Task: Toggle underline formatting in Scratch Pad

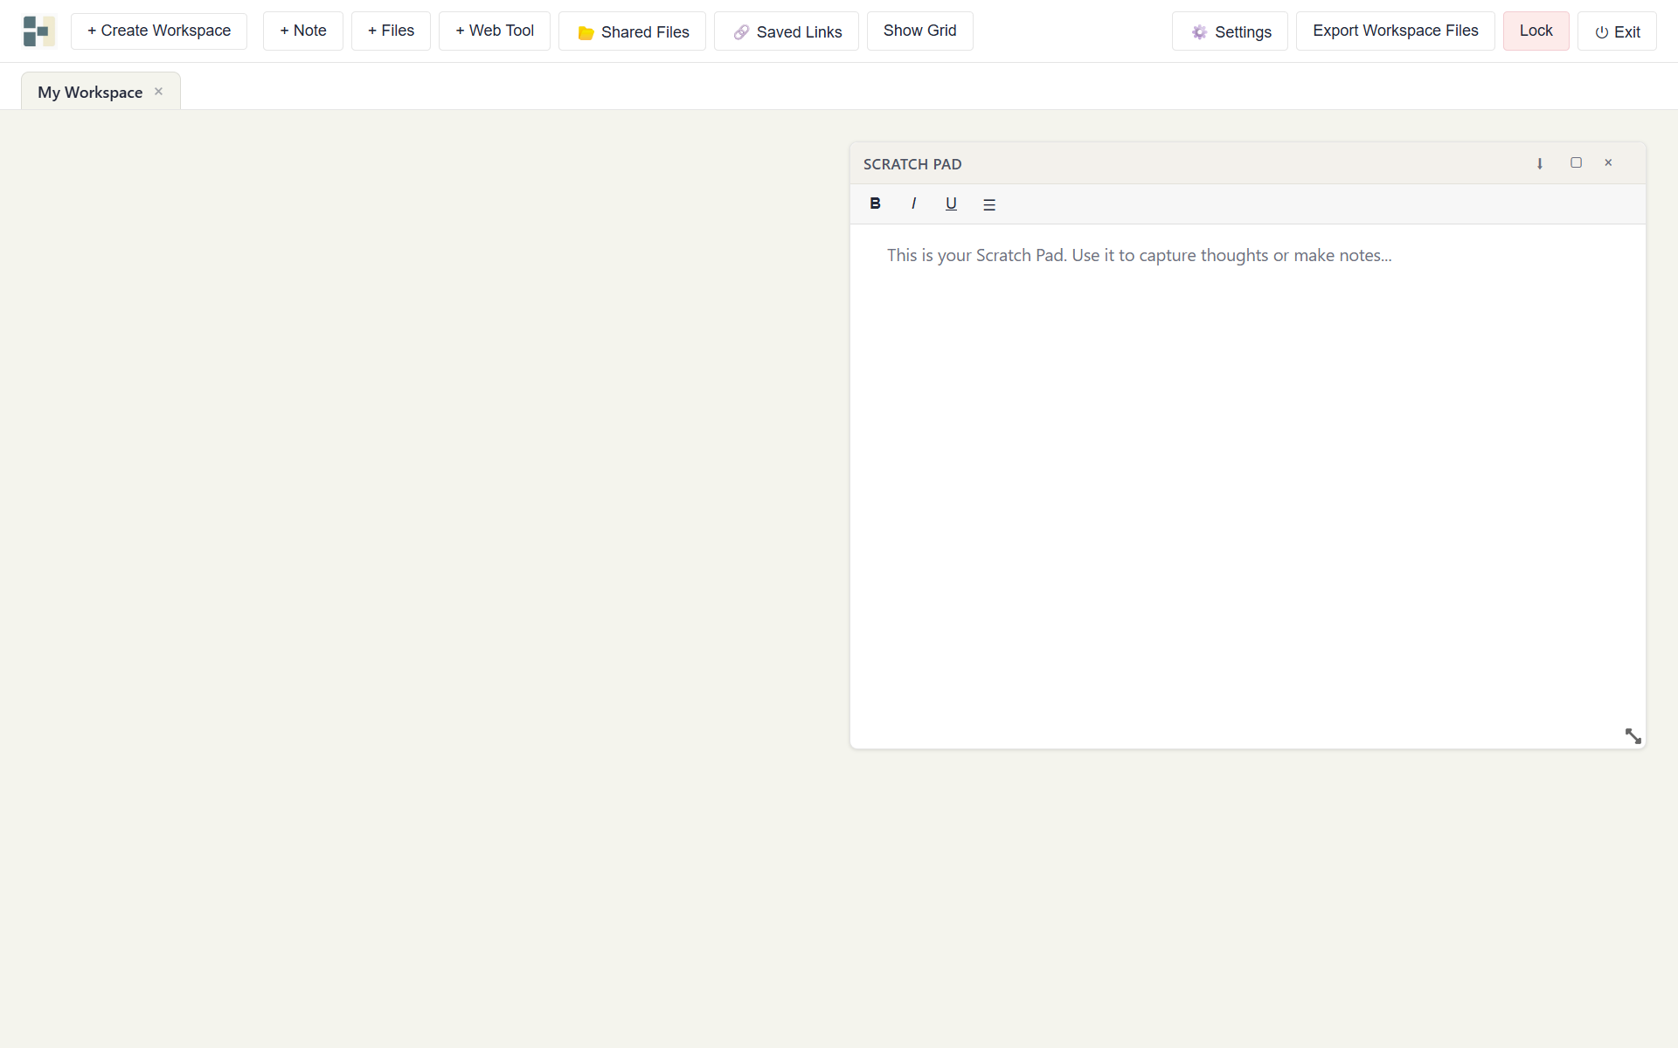Action: coord(951,203)
